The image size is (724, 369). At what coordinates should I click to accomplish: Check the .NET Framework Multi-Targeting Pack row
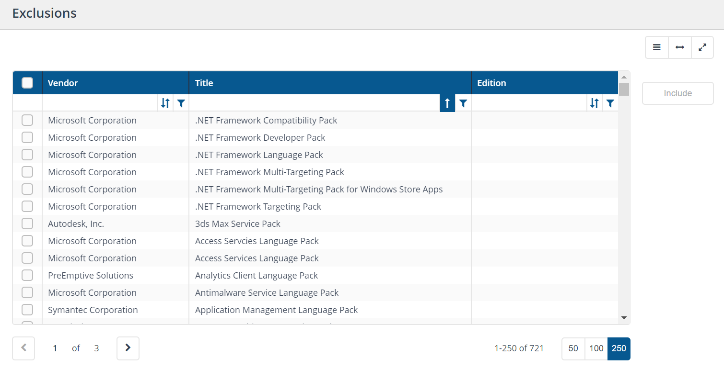(x=27, y=172)
